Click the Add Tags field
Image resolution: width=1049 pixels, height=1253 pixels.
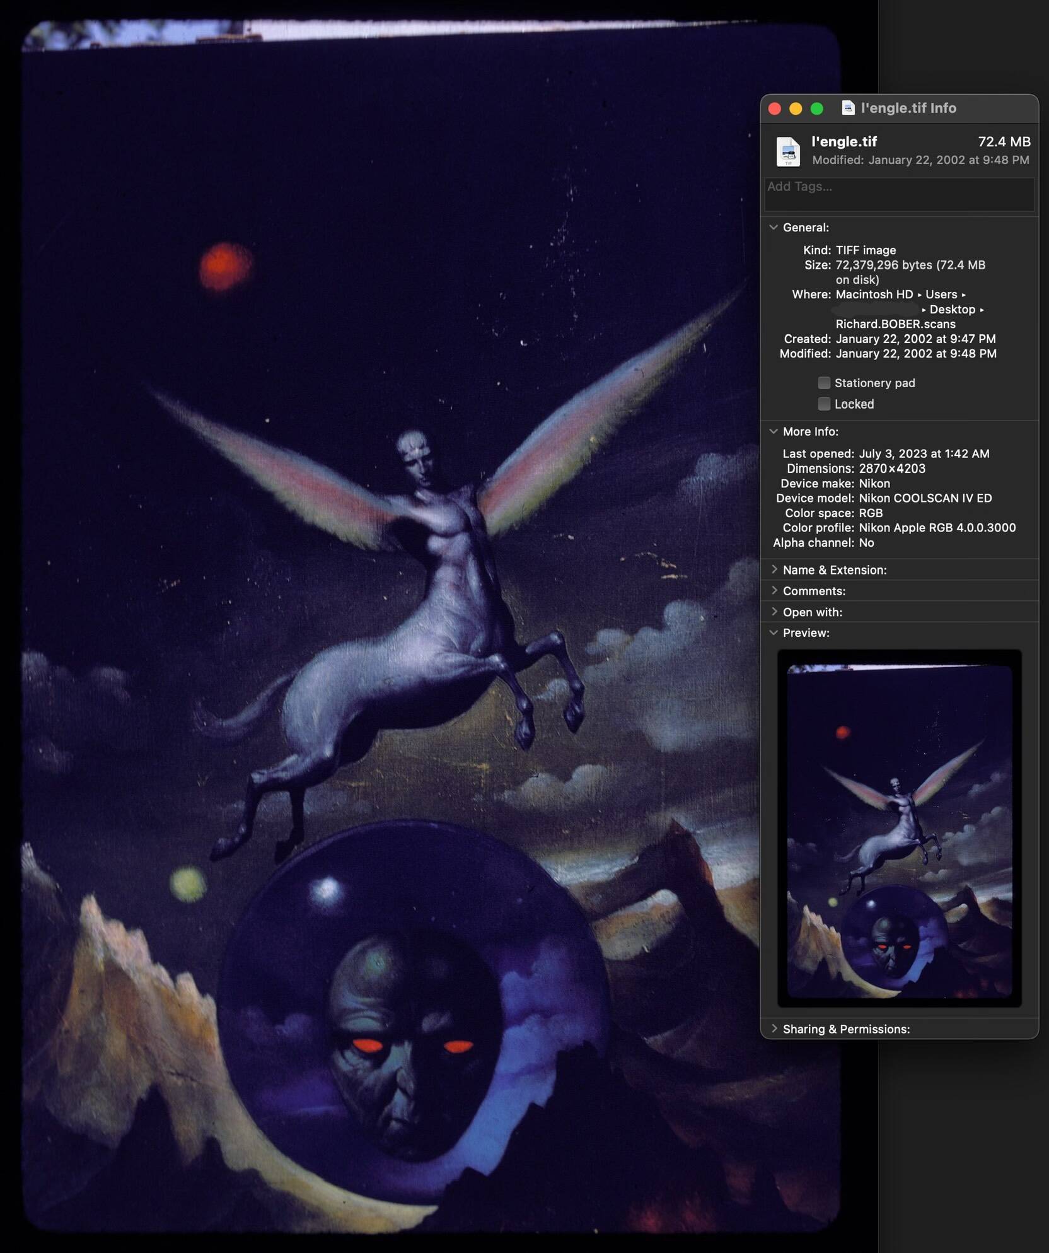point(900,194)
